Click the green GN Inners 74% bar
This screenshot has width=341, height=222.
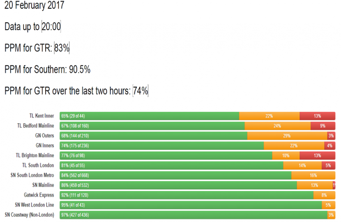coord(161,146)
